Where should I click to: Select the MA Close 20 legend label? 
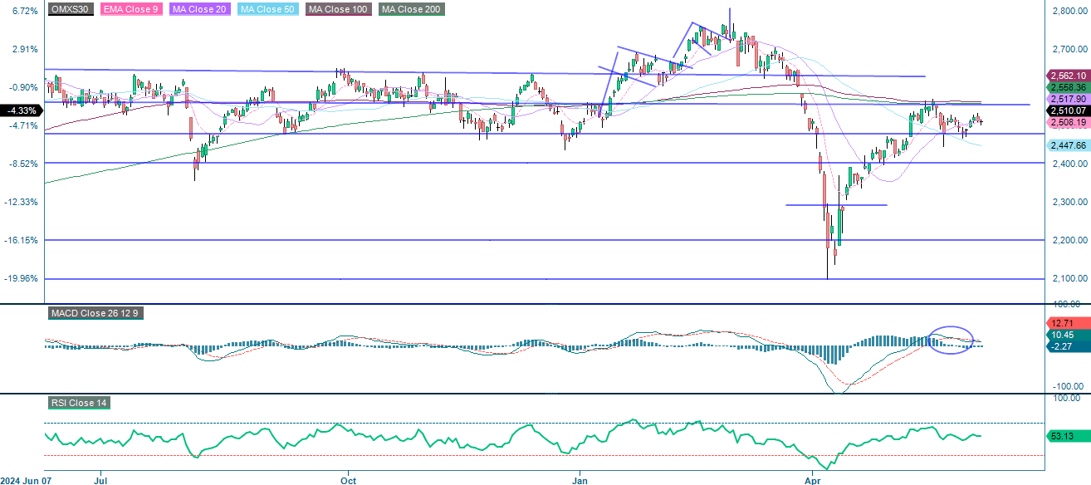(x=199, y=9)
